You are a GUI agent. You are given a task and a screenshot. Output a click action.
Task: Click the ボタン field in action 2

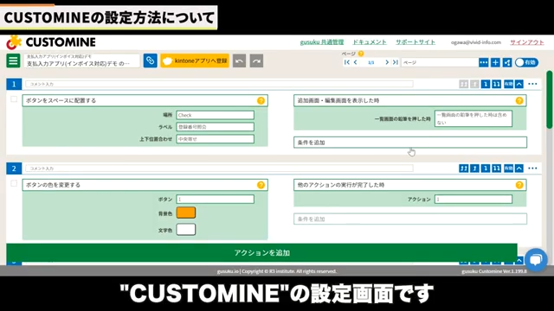(x=215, y=200)
